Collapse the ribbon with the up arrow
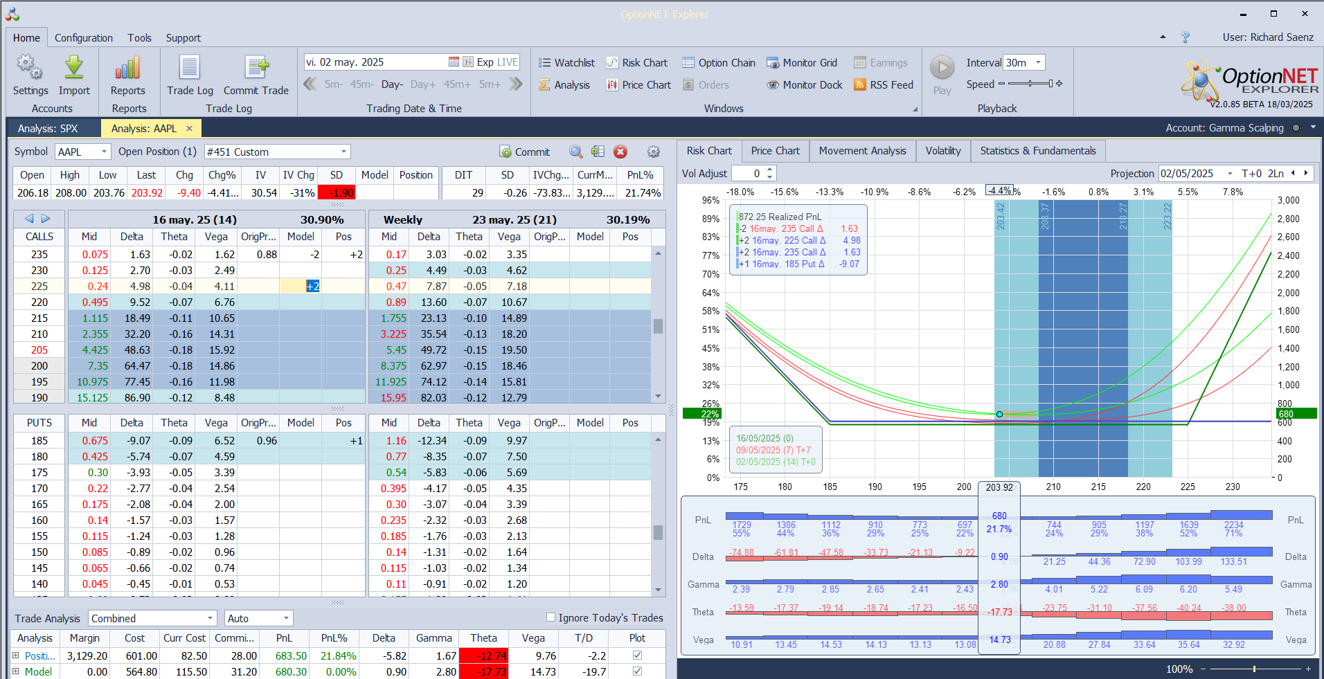Viewport: 1324px width, 679px height. coord(1163,37)
